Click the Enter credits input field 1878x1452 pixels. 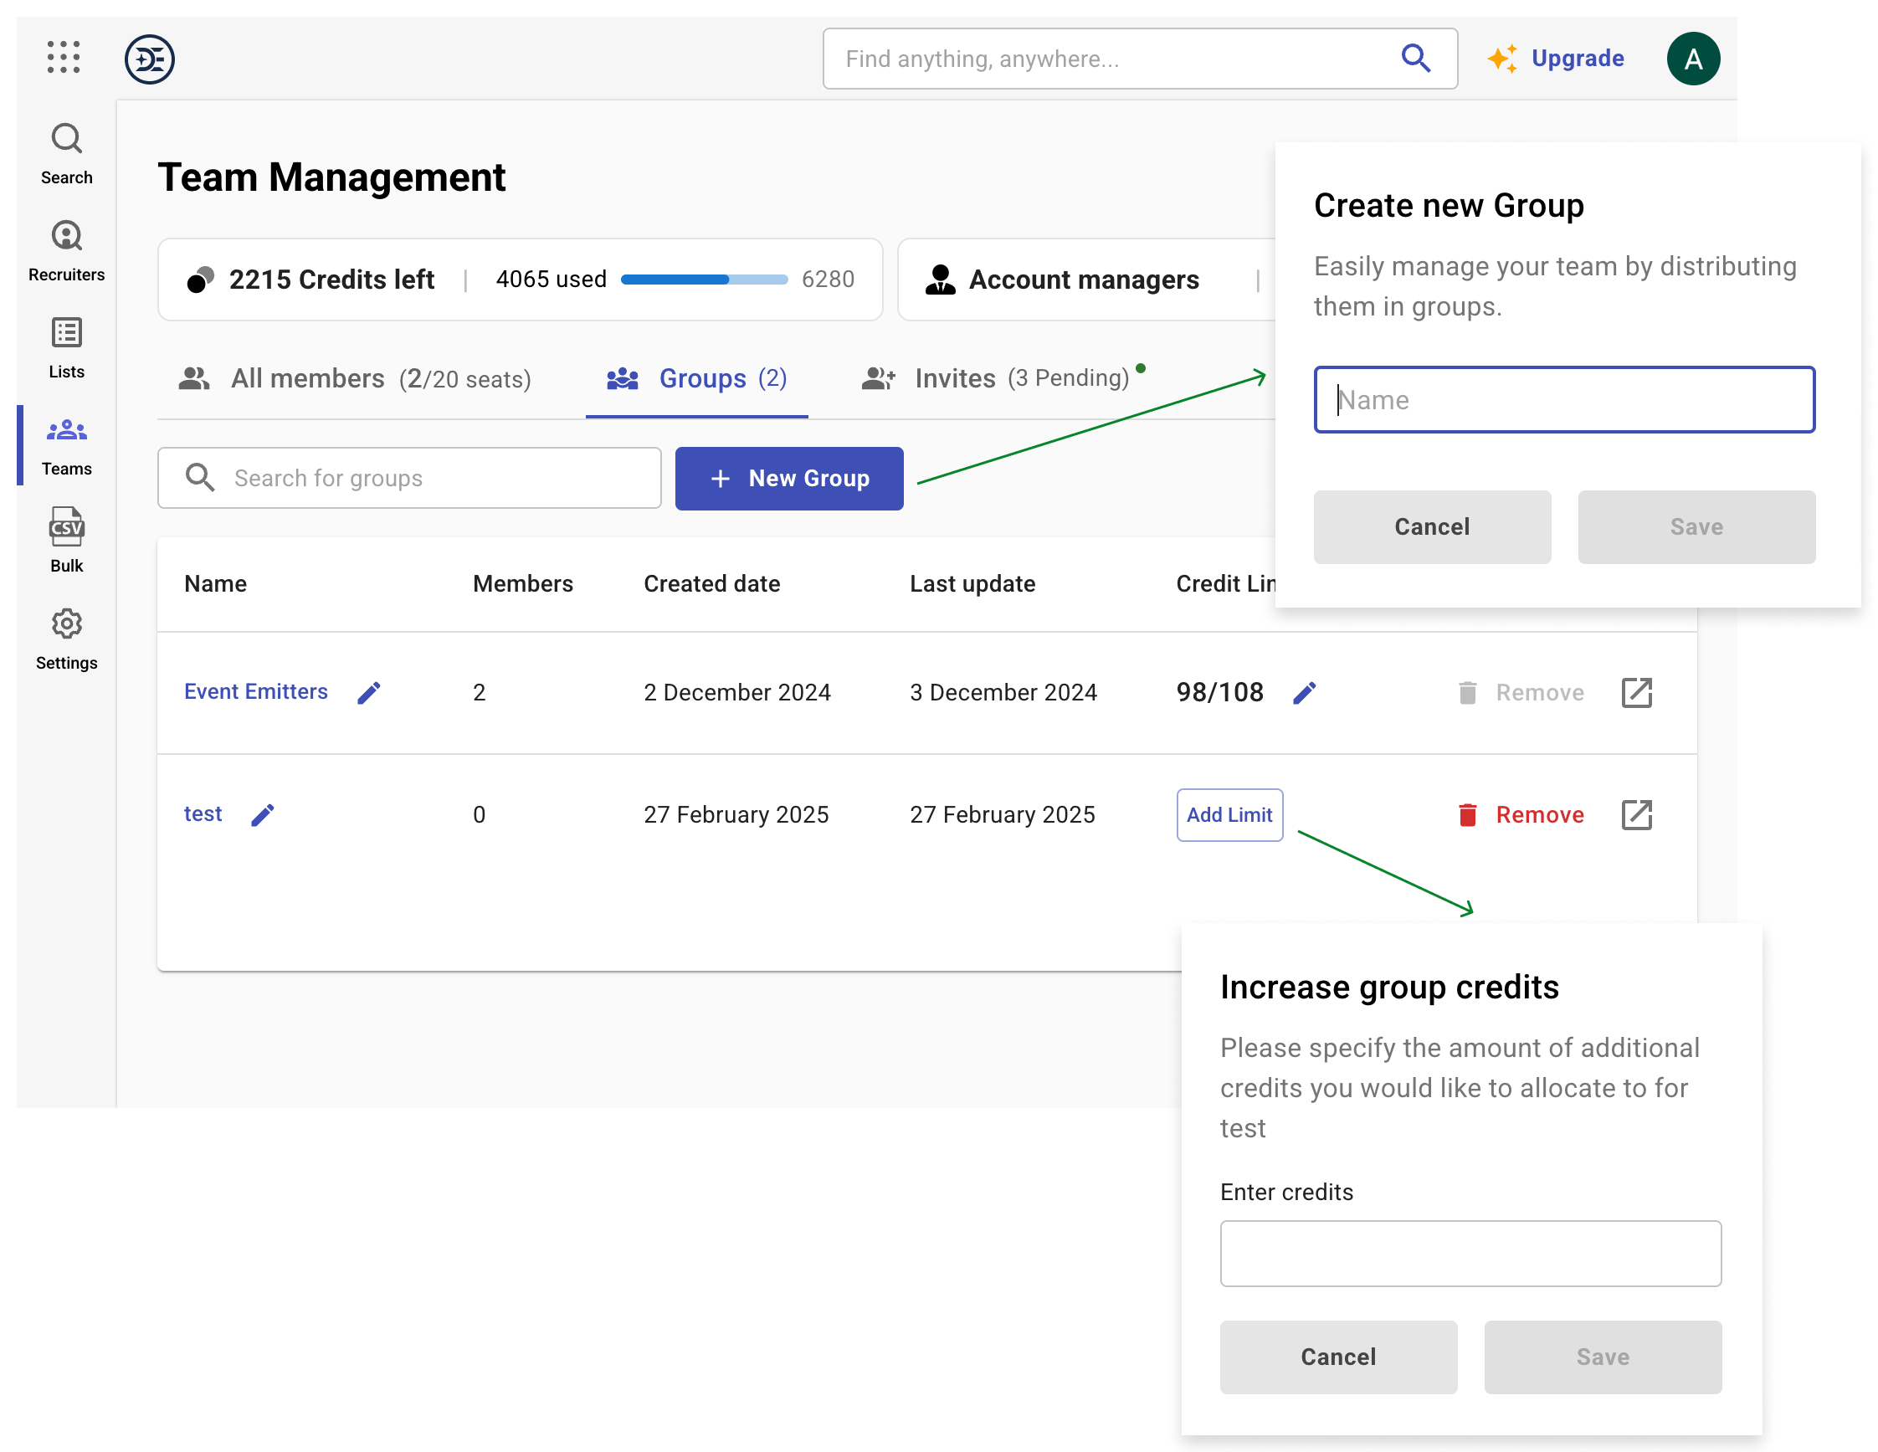1470,1253
